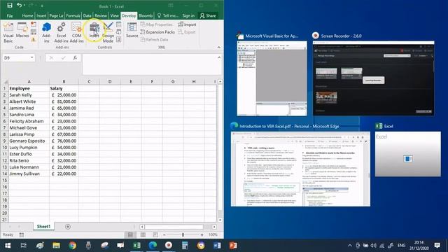Select row 15 header
448x252 pixels.
(x=5, y=181)
